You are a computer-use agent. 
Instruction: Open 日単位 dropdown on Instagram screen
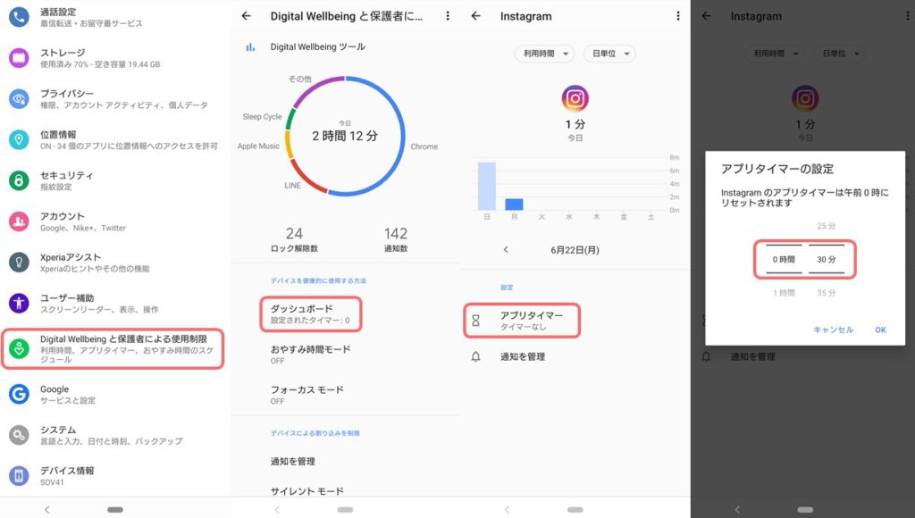[x=609, y=54]
